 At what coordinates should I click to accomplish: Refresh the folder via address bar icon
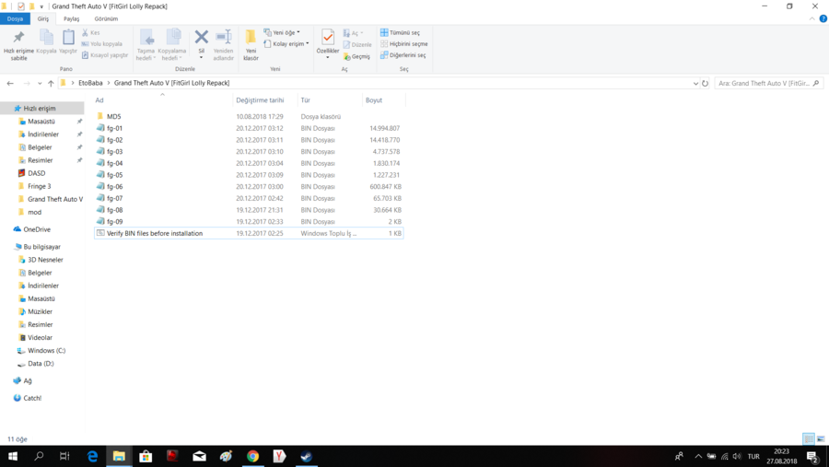706,83
